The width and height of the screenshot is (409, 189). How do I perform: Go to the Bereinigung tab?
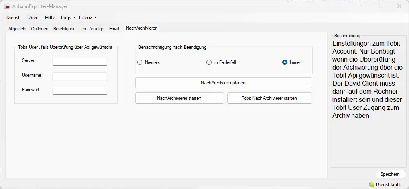coord(65,29)
